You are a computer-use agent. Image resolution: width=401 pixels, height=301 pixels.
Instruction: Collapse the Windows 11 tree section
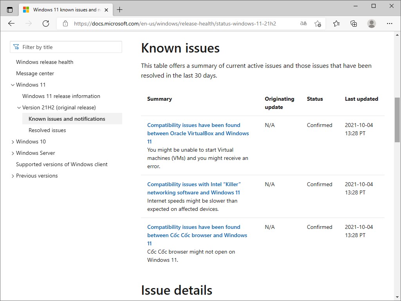coord(12,85)
